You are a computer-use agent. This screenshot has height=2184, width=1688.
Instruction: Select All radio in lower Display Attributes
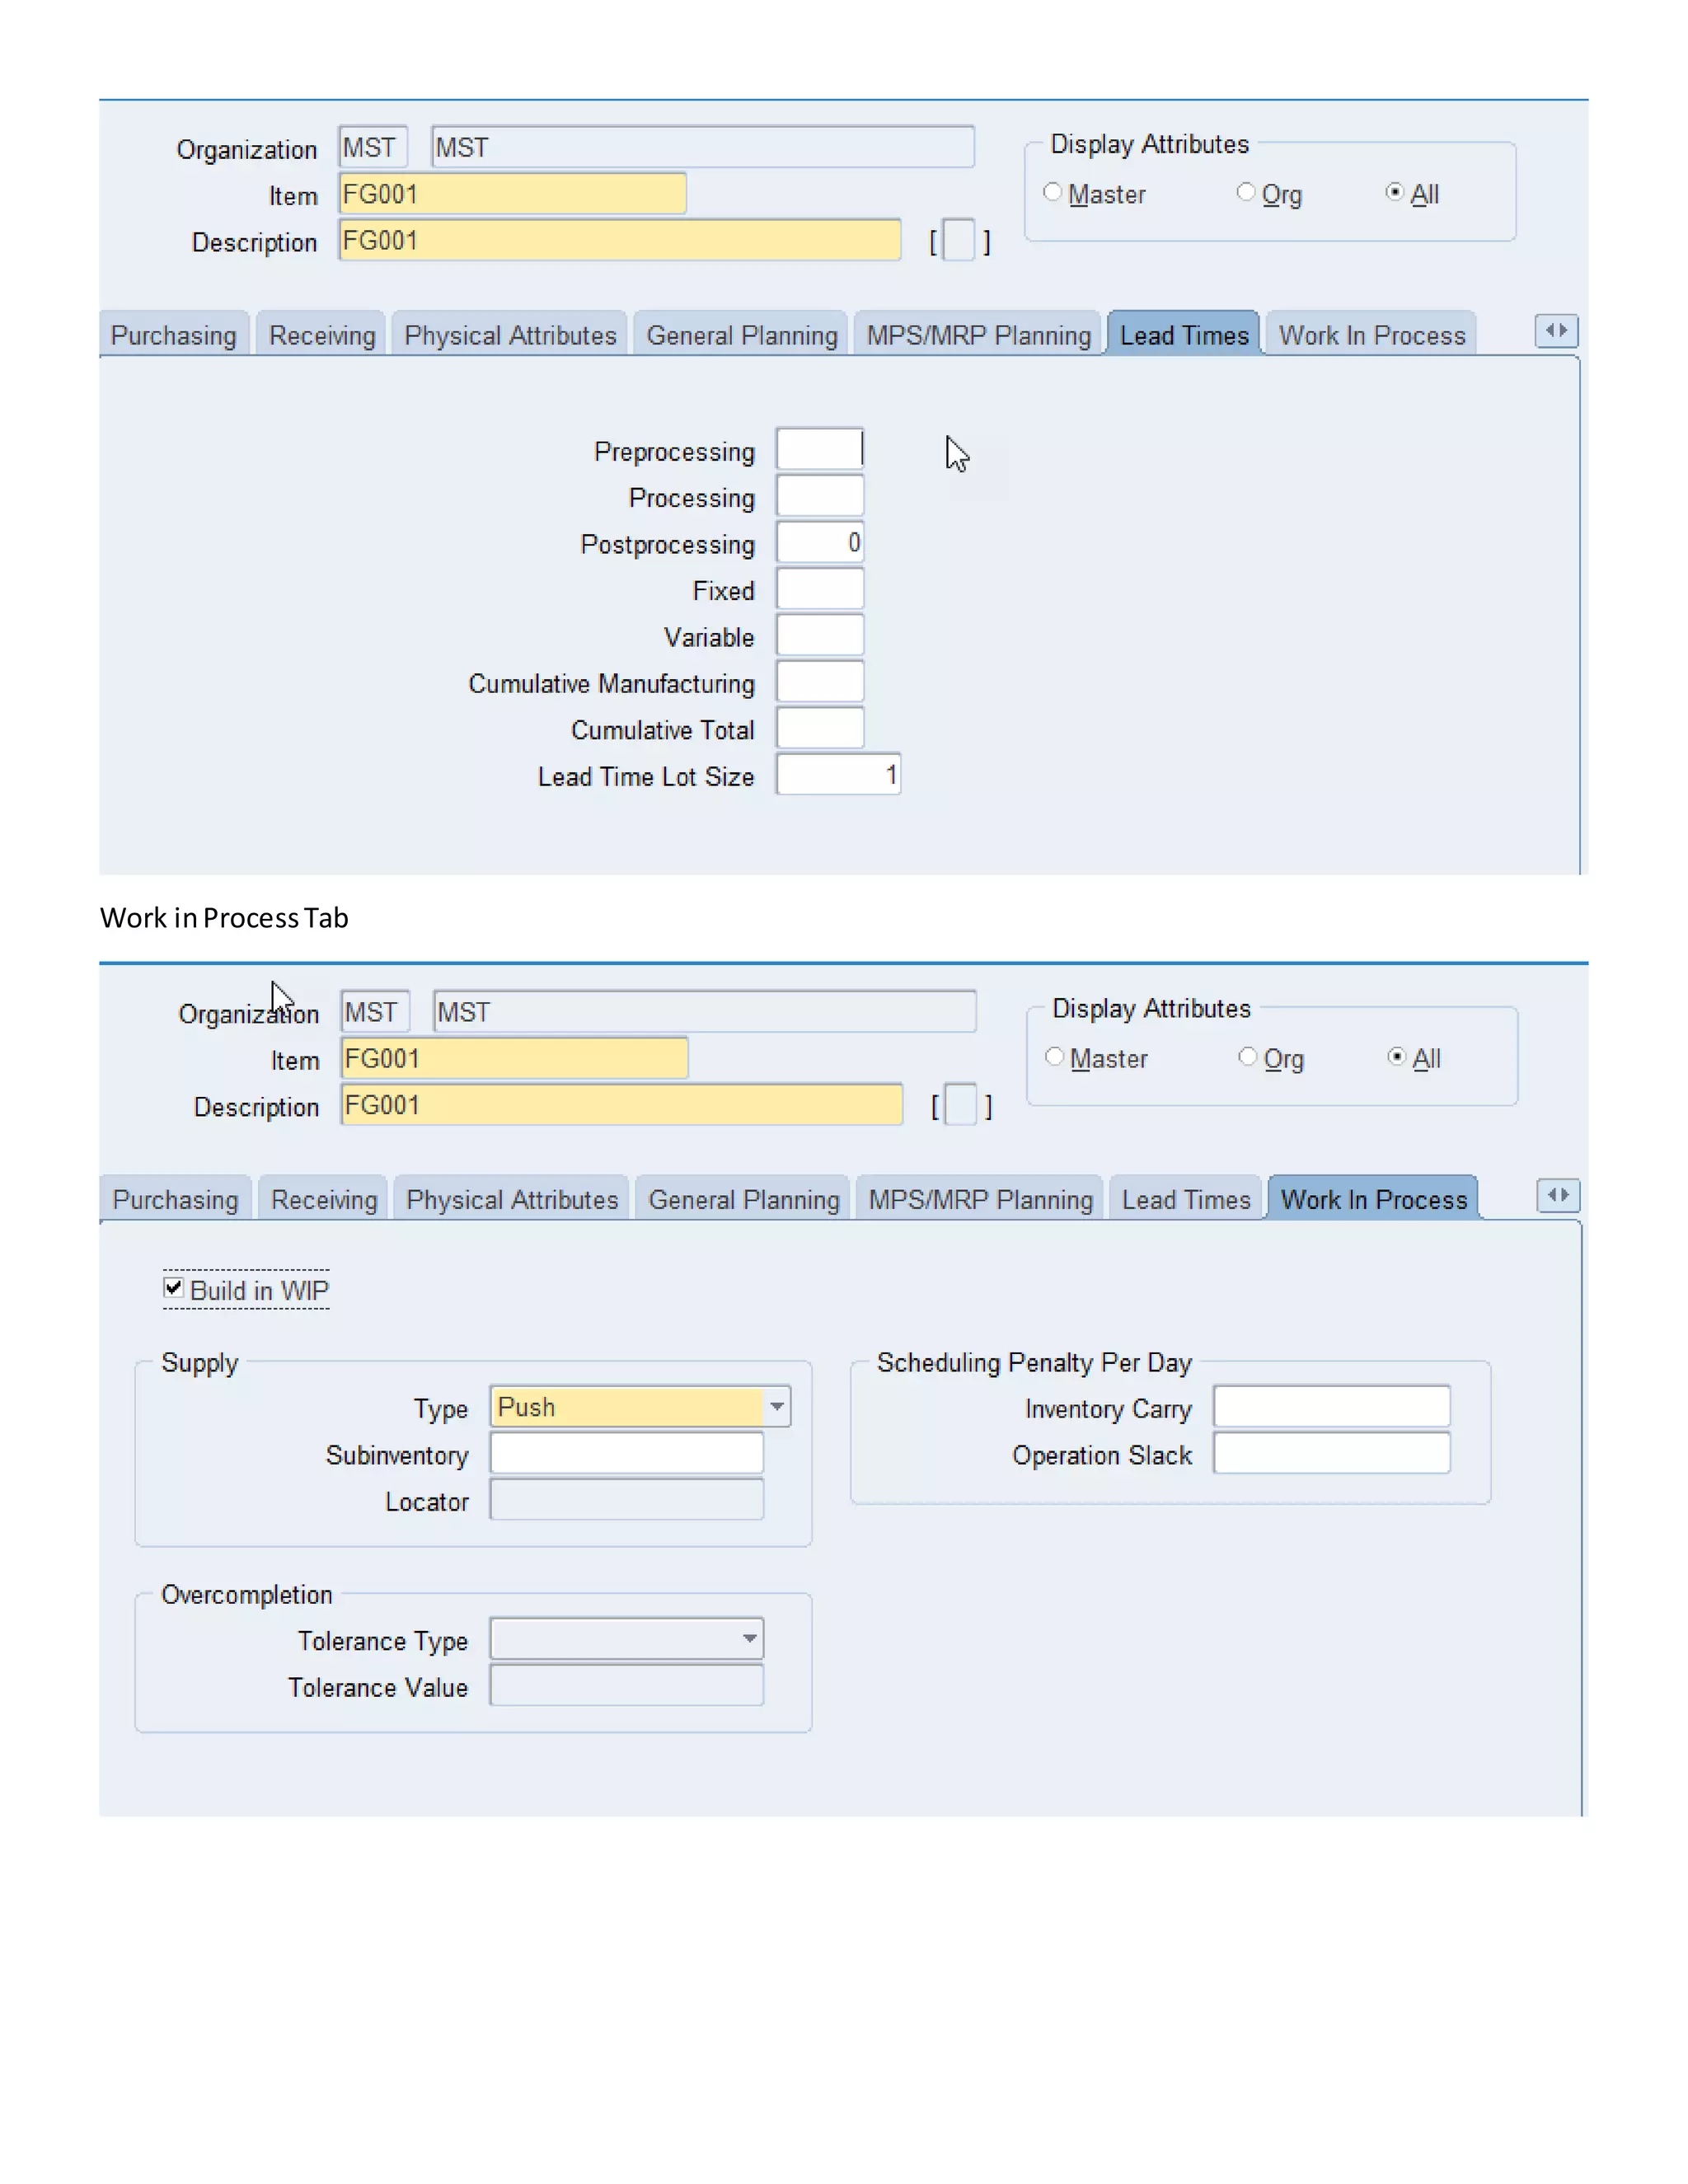[1396, 1057]
